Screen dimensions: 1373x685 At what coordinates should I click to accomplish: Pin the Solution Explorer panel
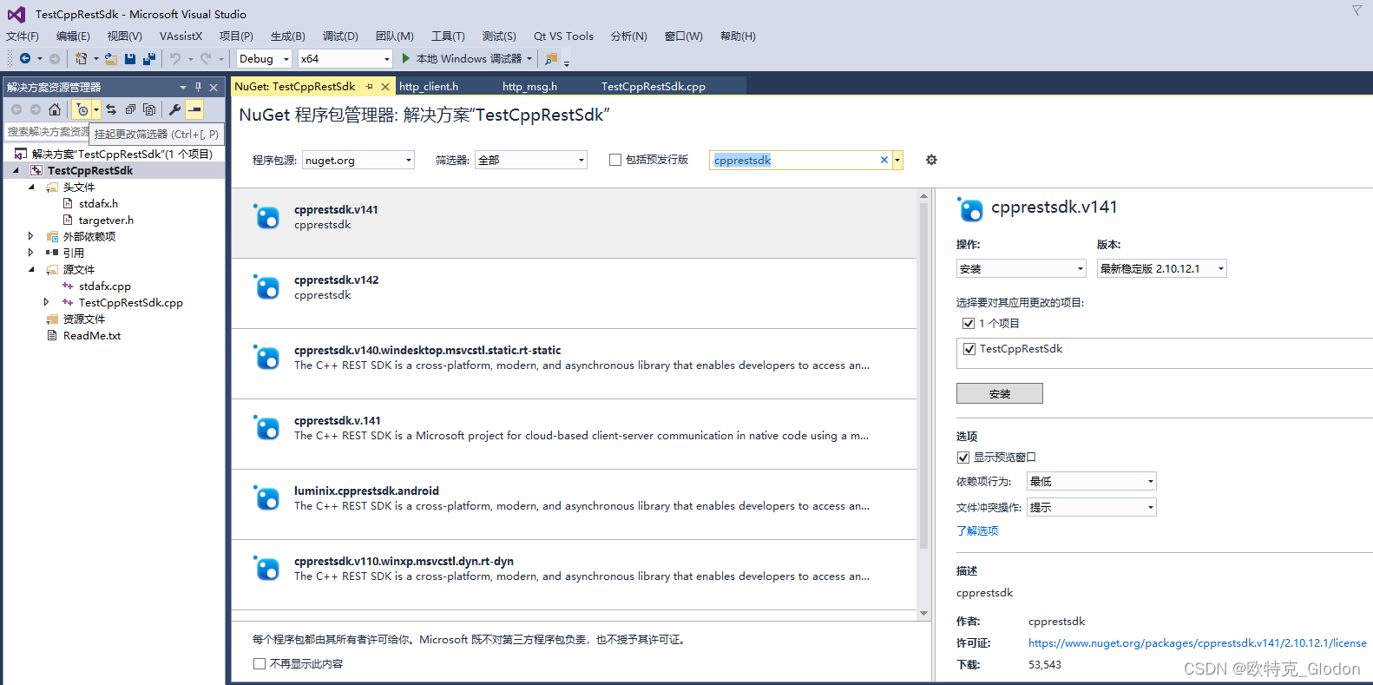click(198, 87)
